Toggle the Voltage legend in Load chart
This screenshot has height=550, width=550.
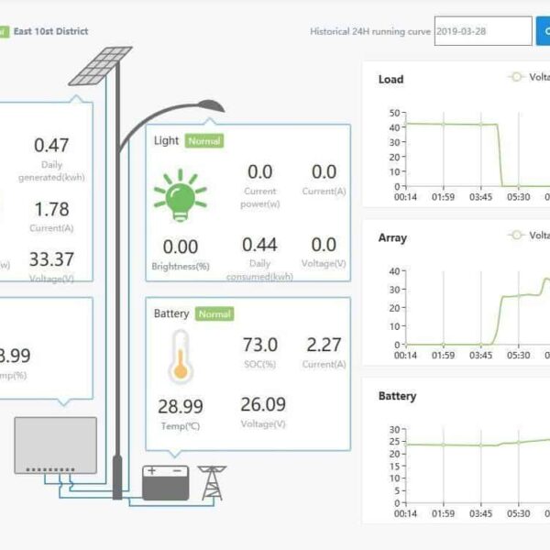pos(529,78)
